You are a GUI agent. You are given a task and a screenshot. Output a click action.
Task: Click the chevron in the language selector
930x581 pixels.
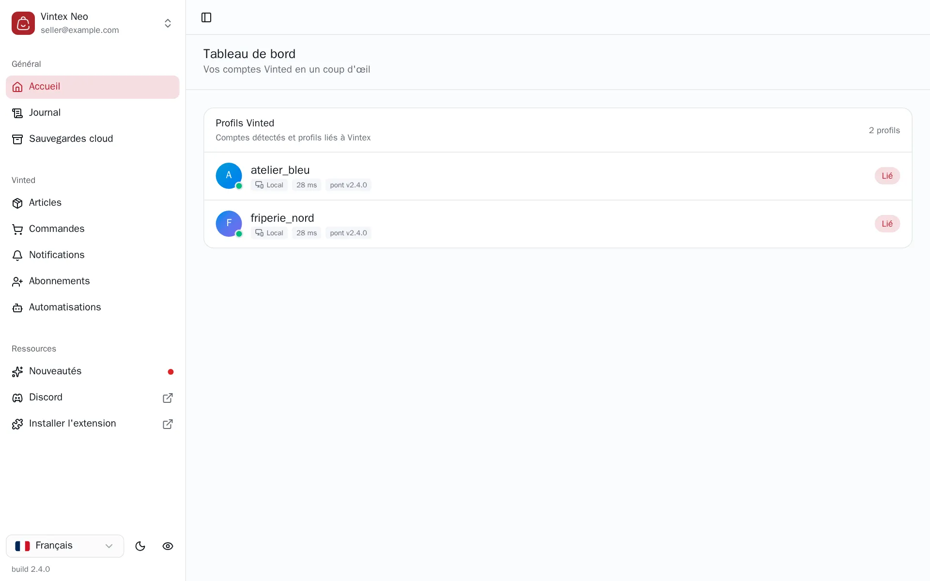pos(109,546)
